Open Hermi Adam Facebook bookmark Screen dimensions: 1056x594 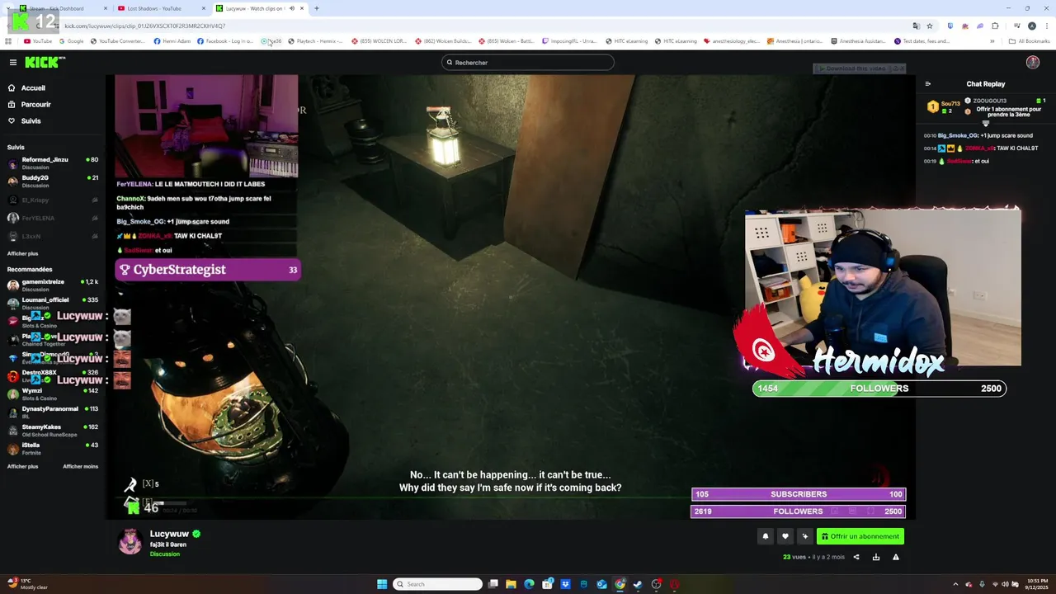(172, 40)
